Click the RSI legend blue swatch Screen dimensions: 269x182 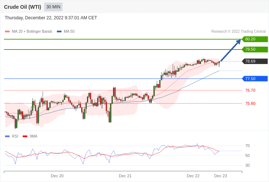pos(7,136)
